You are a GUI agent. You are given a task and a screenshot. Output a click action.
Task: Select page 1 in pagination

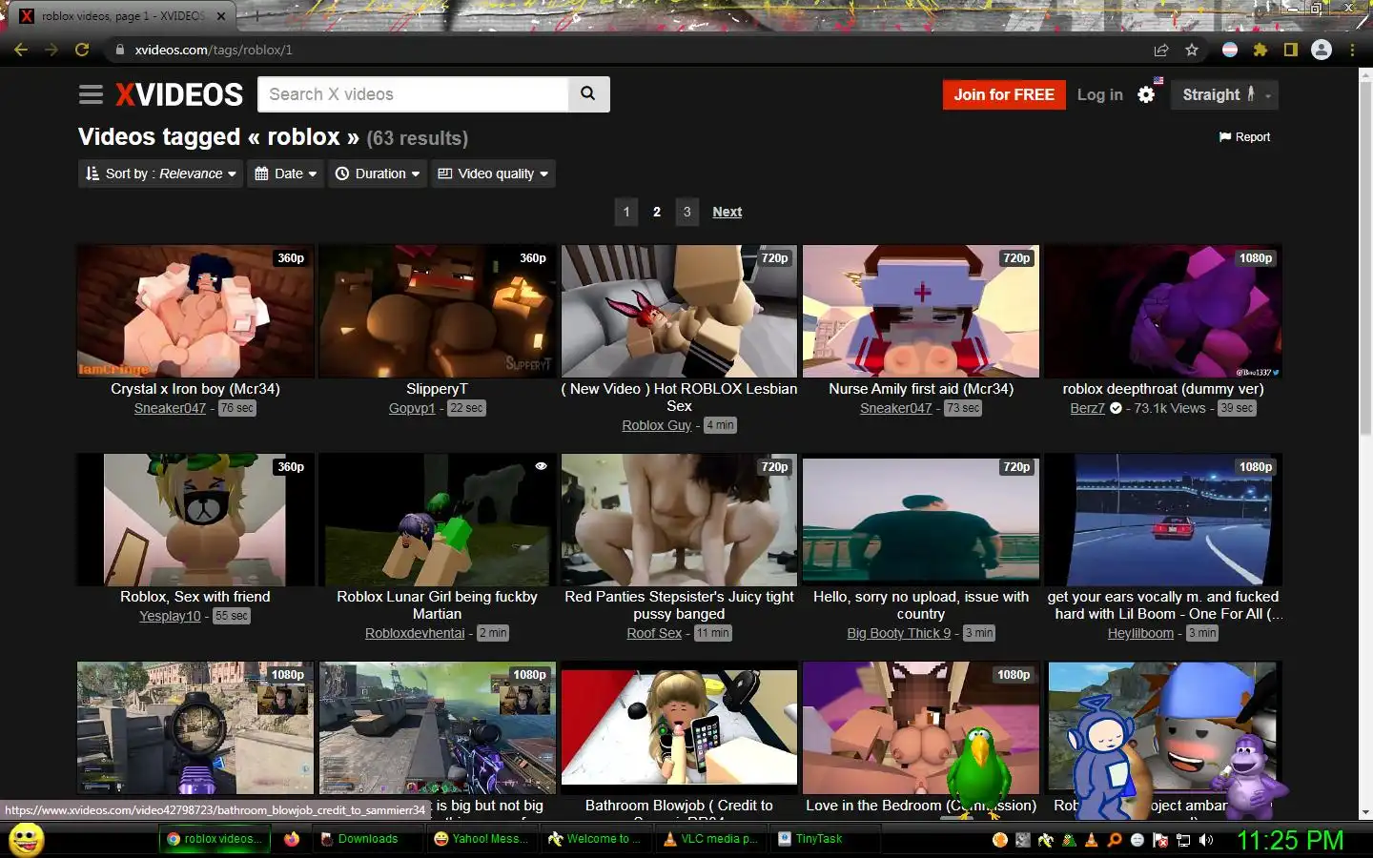point(626,212)
